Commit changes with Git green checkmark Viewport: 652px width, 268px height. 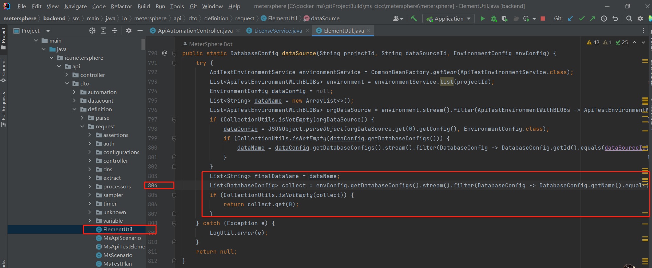582,19
